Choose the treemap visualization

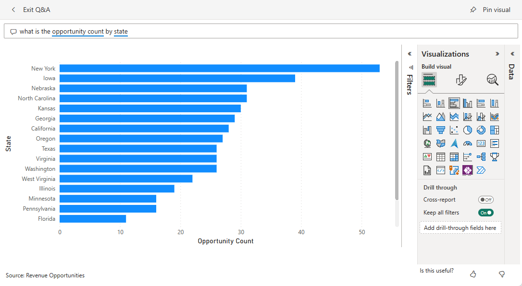click(x=494, y=130)
